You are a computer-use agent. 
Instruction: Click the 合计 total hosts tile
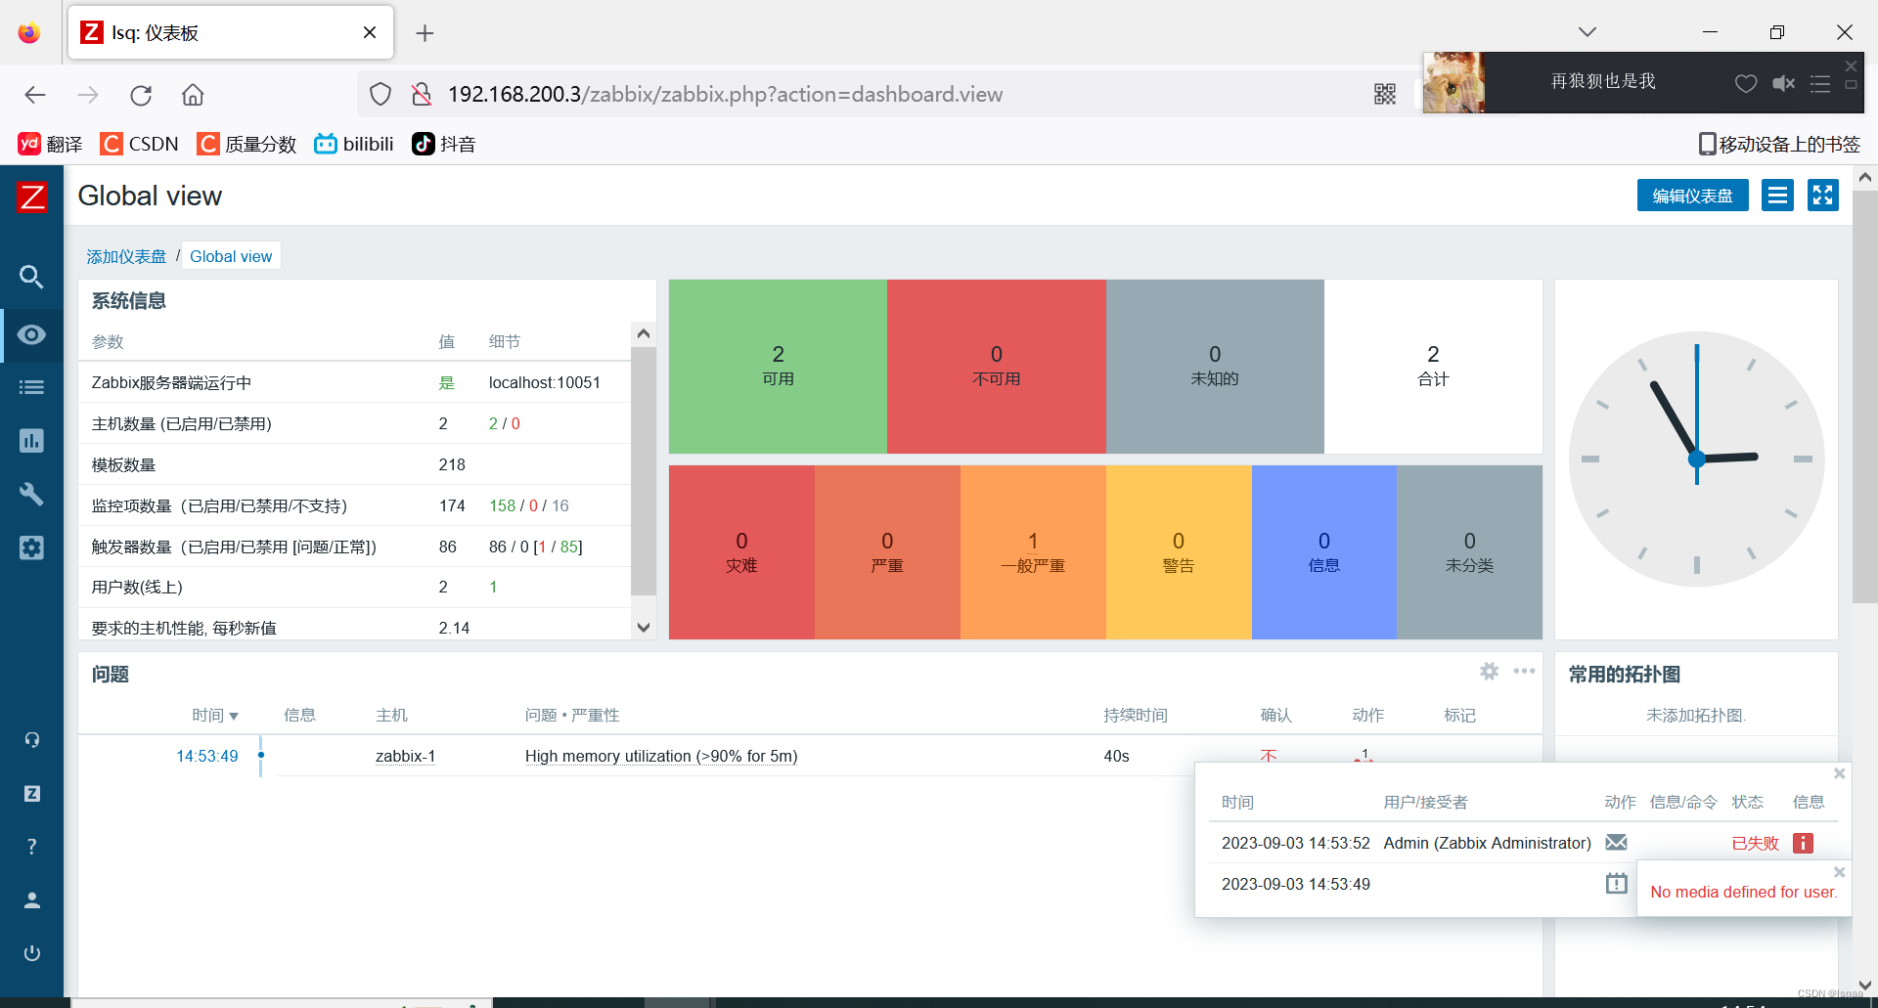(1433, 367)
